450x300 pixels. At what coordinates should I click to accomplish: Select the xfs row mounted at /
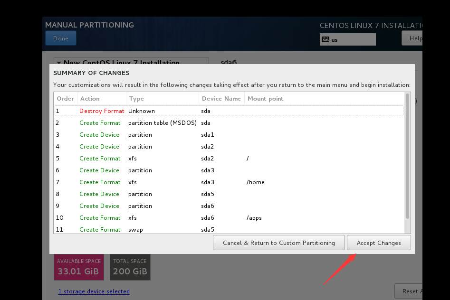point(229,159)
